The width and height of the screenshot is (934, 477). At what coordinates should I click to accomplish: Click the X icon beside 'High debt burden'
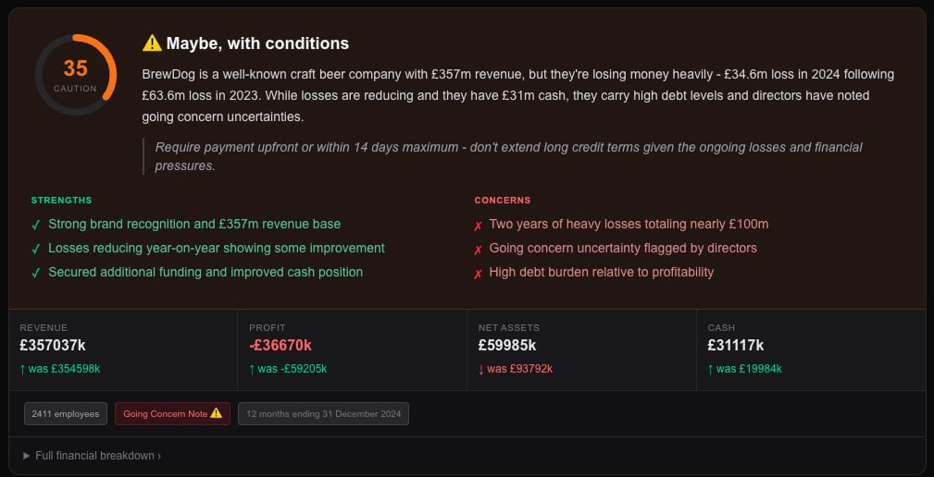[479, 273]
